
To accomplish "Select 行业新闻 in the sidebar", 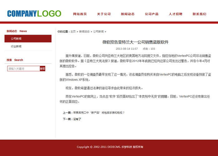I will coord(28,46).
